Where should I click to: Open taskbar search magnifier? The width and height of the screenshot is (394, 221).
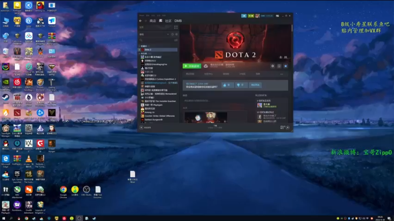coord(11,218)
